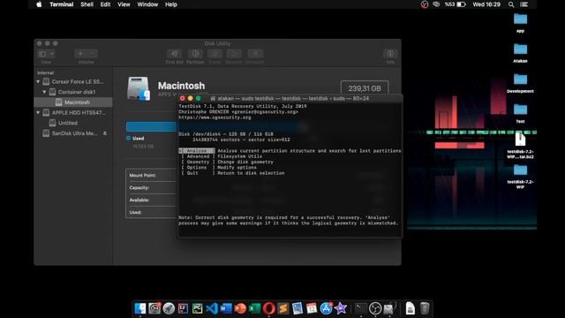Open App Store from the Dock

coord(326,308)
